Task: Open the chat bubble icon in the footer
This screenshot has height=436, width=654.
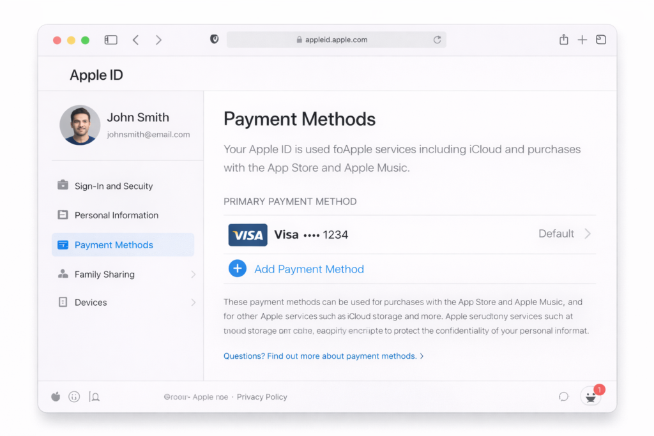Action: click(x=563, y=396)
